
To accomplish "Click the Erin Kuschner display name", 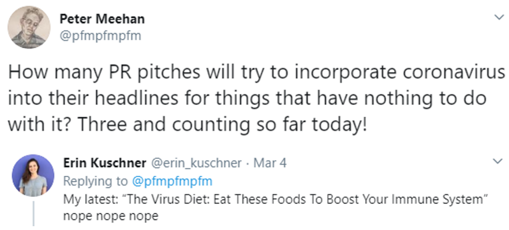I will point(105,163).
